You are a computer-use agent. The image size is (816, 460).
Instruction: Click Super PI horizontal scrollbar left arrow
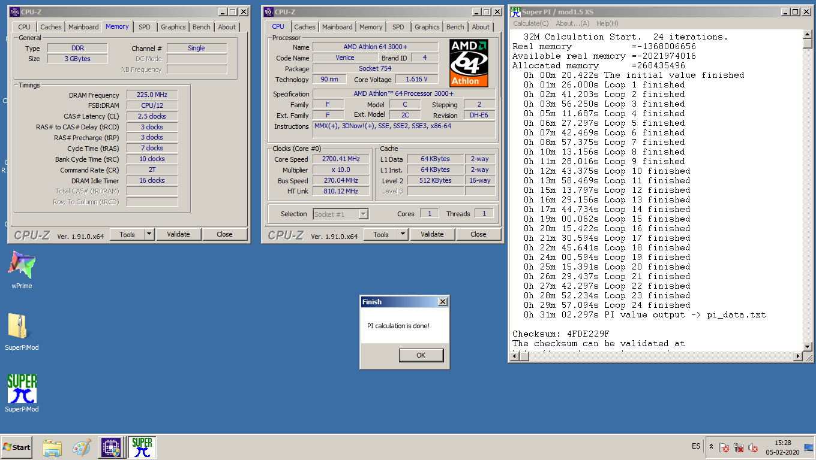point(514,356)
